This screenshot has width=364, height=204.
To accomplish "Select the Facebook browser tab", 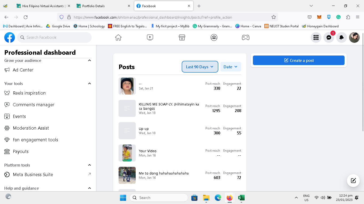I will pos(163,6).
